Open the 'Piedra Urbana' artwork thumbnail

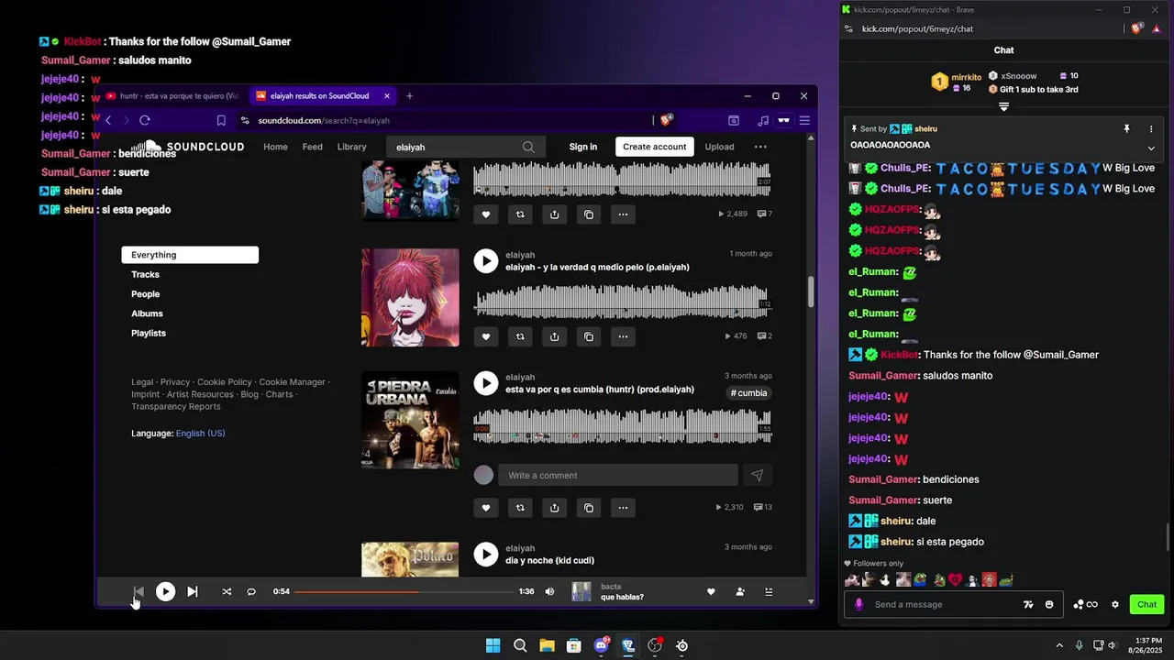coord(410,420)
